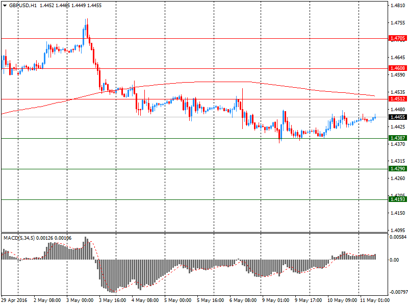Select the 5 May 16:00 time axis label

click(211, 300)
